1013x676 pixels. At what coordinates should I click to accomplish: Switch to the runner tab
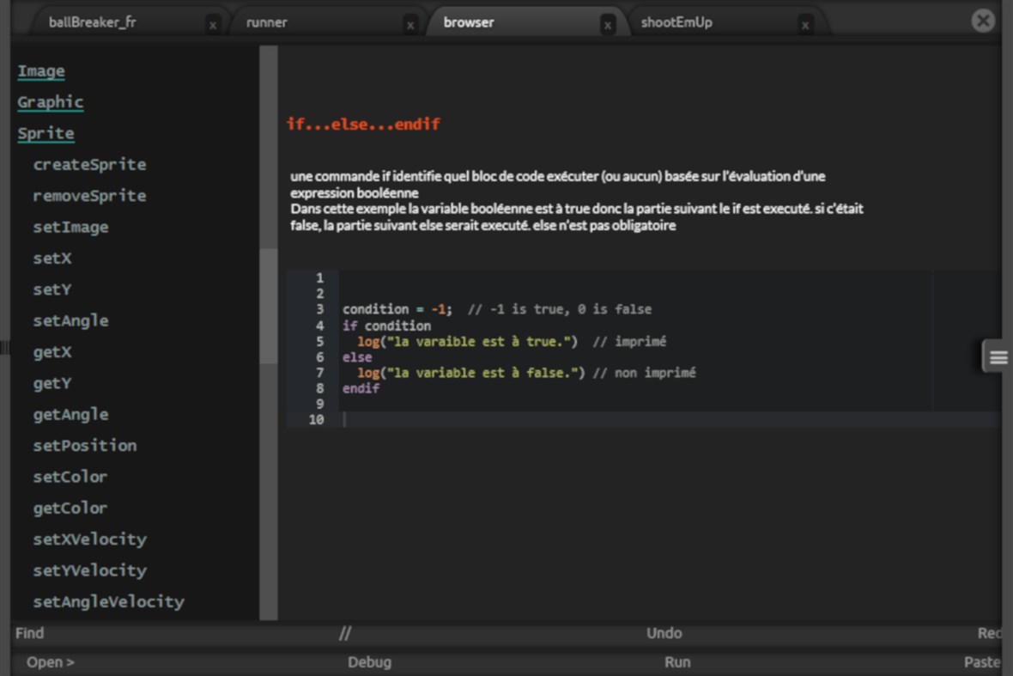pyautogui.click(x=266, y=22)
